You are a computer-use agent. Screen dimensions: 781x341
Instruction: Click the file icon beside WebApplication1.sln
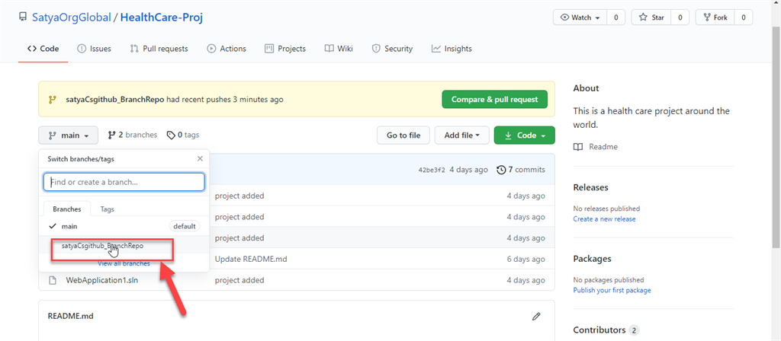pyautogui.click(x=53, y=280)
